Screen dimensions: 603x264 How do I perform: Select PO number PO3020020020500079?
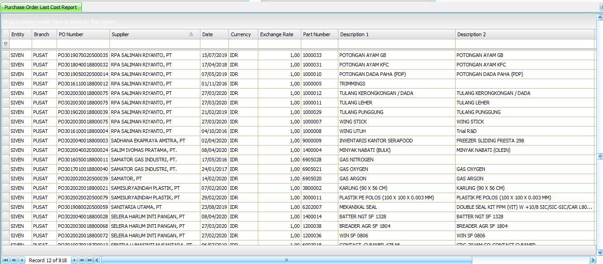(x=83, y=198)
